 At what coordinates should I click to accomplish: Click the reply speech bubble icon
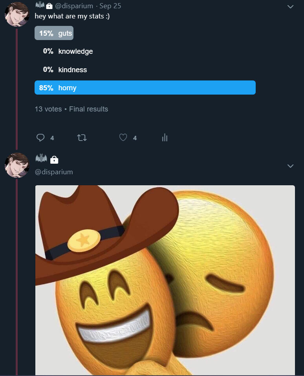(40, 138)
